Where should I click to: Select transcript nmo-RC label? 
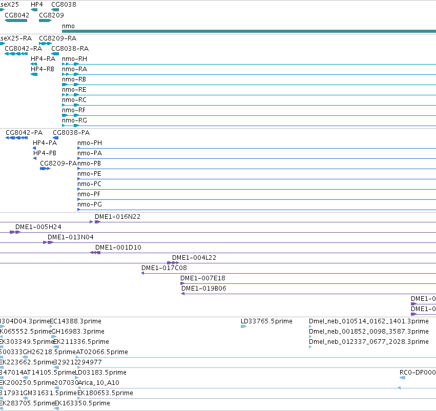[74, 100]
